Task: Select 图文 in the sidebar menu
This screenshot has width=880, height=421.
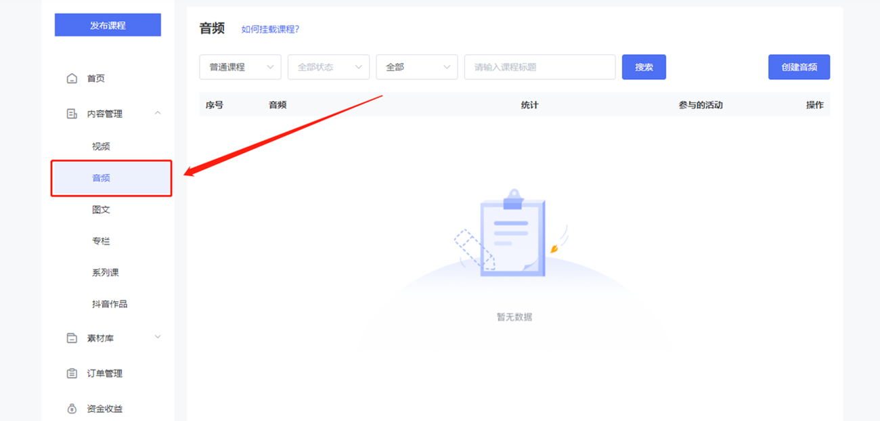Action: [101, 210]
